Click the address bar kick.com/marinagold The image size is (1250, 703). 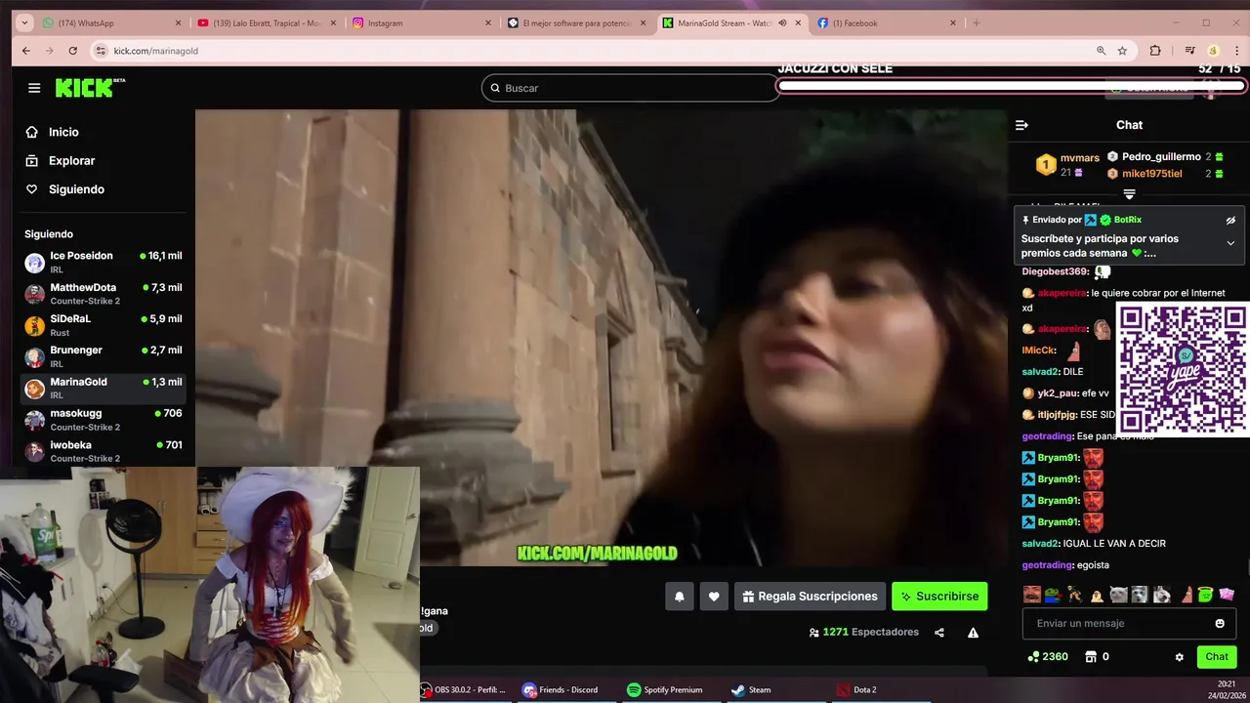coord(156,51)
